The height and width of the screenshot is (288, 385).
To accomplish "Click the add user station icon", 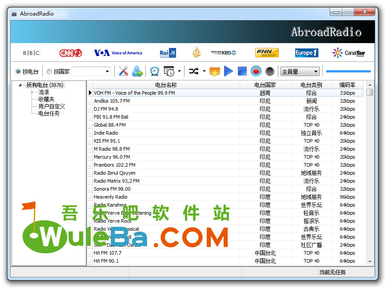I will pyautogui.click(x=137, y=71).
